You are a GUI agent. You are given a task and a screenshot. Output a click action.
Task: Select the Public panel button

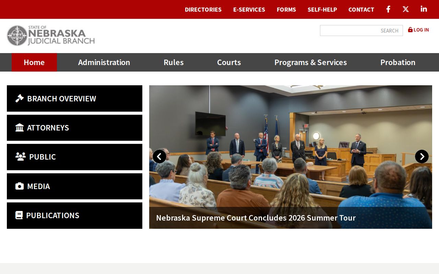74,157
